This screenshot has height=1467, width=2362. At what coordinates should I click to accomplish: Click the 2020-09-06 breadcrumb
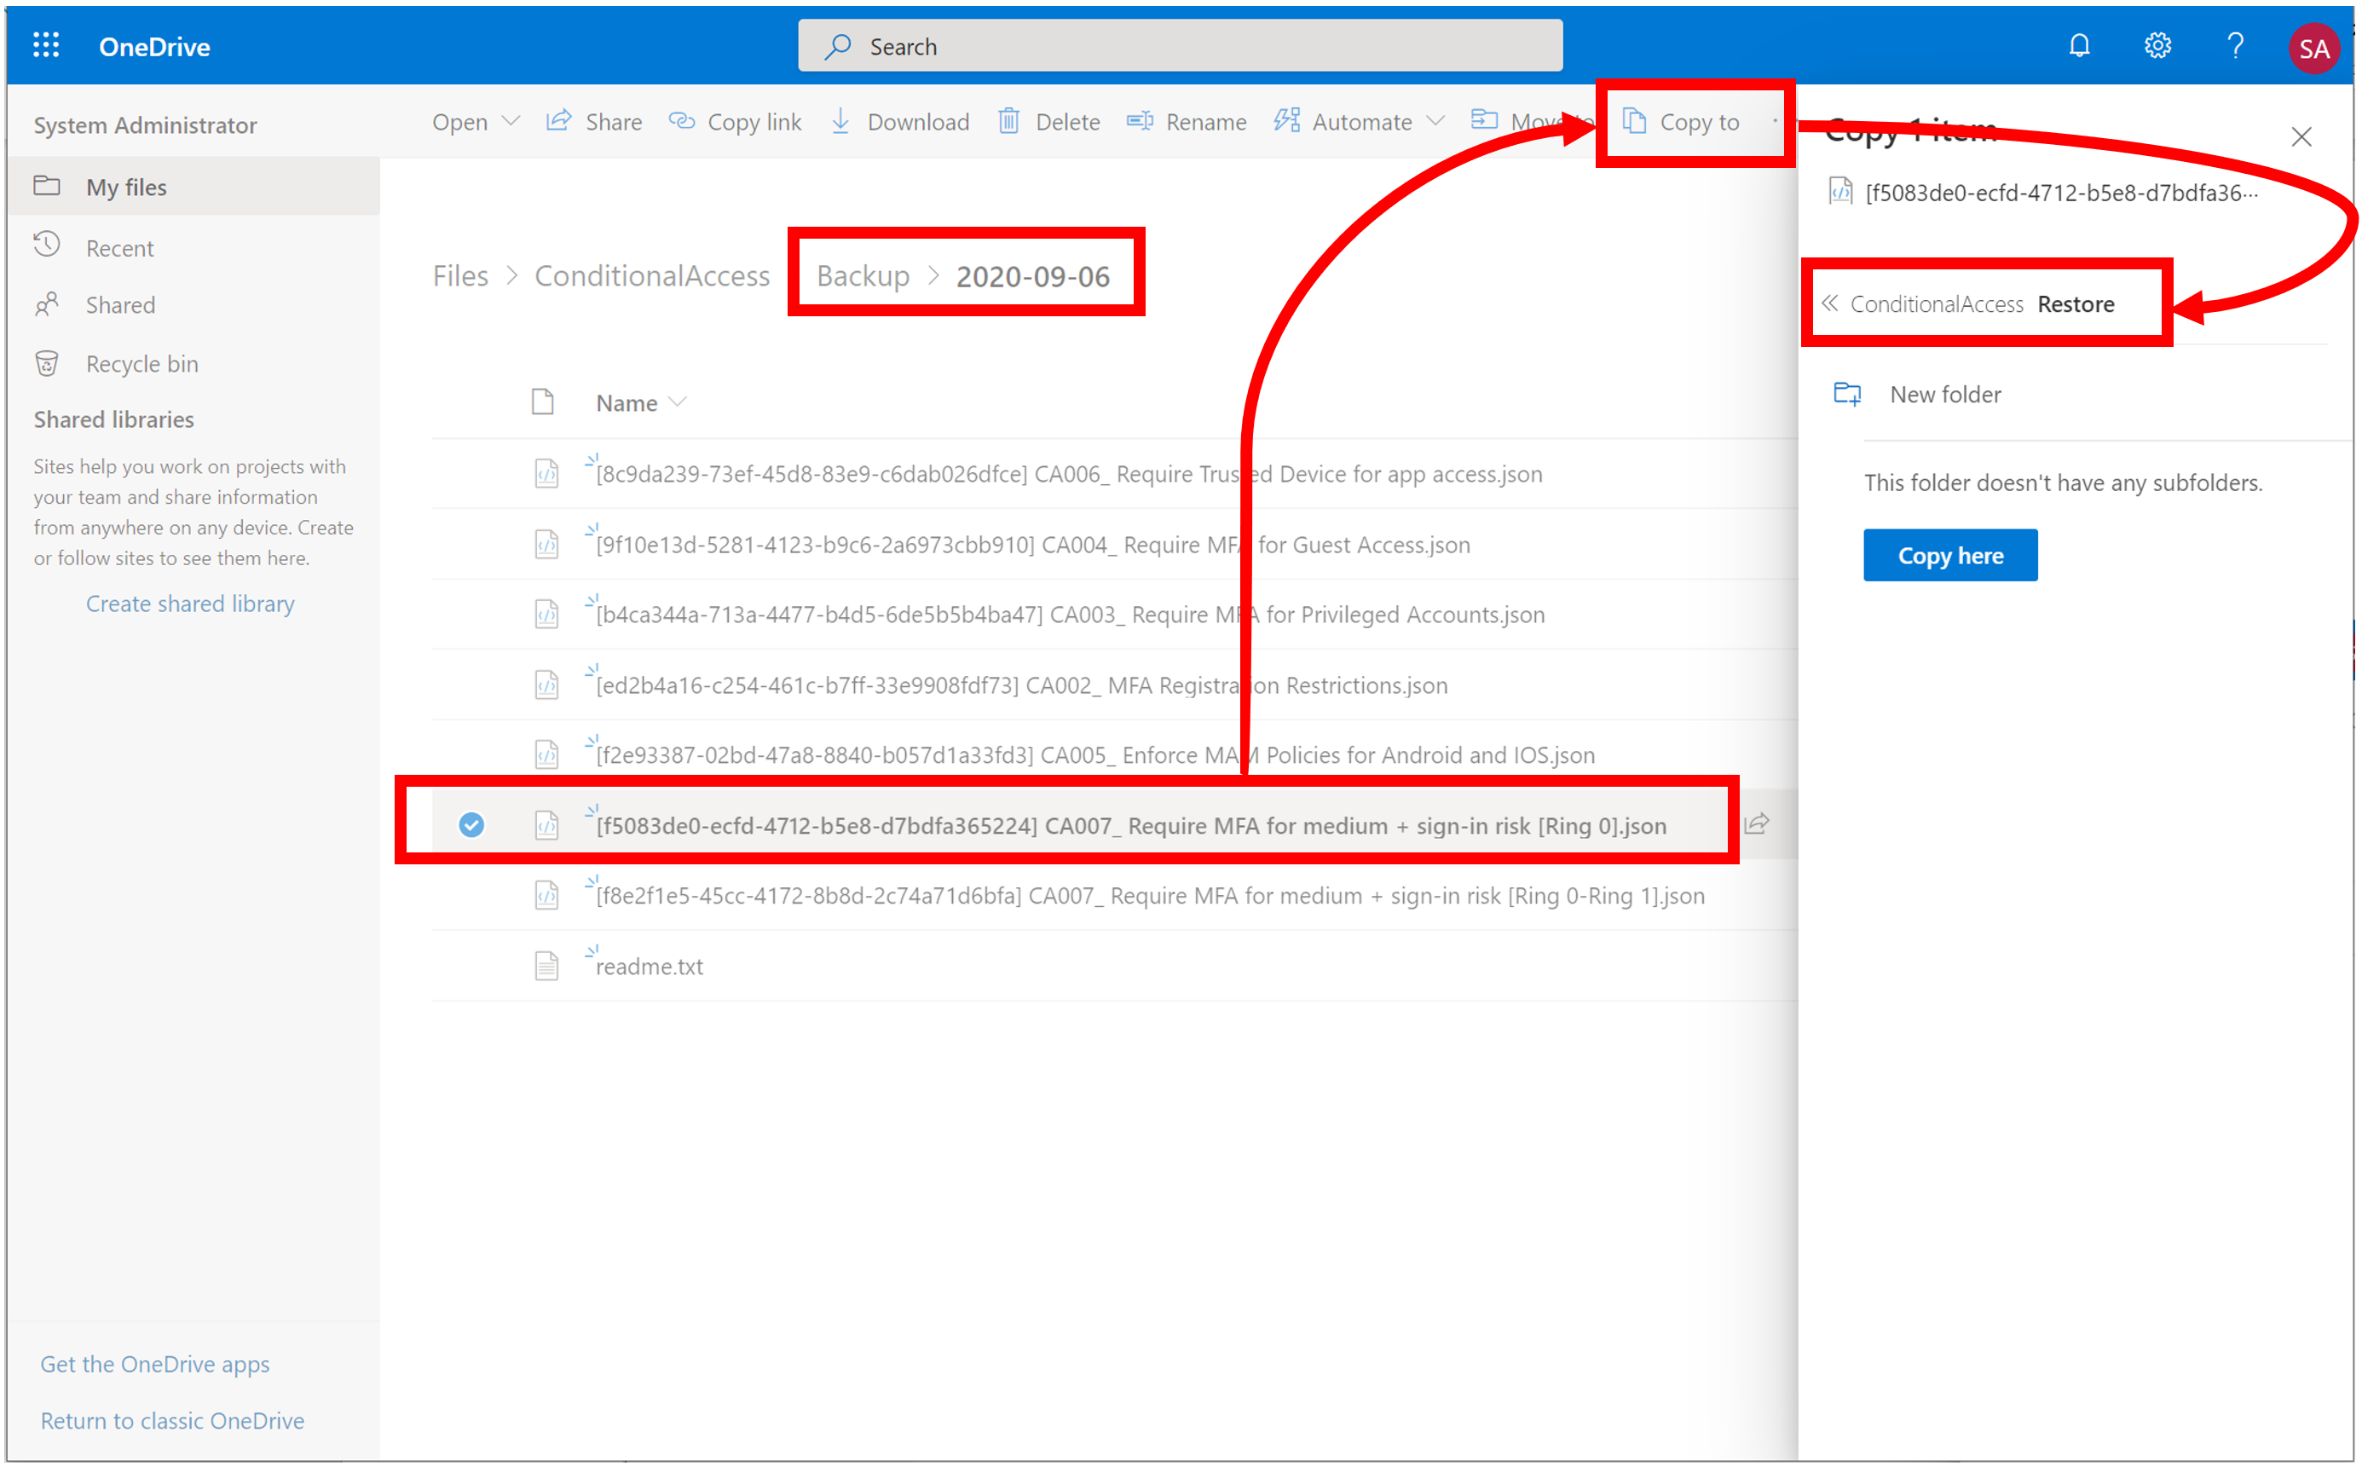pos(1033,276)
